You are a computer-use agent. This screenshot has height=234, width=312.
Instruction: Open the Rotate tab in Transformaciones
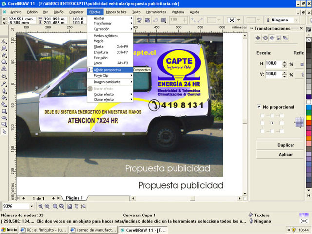(x=265, y=38)
